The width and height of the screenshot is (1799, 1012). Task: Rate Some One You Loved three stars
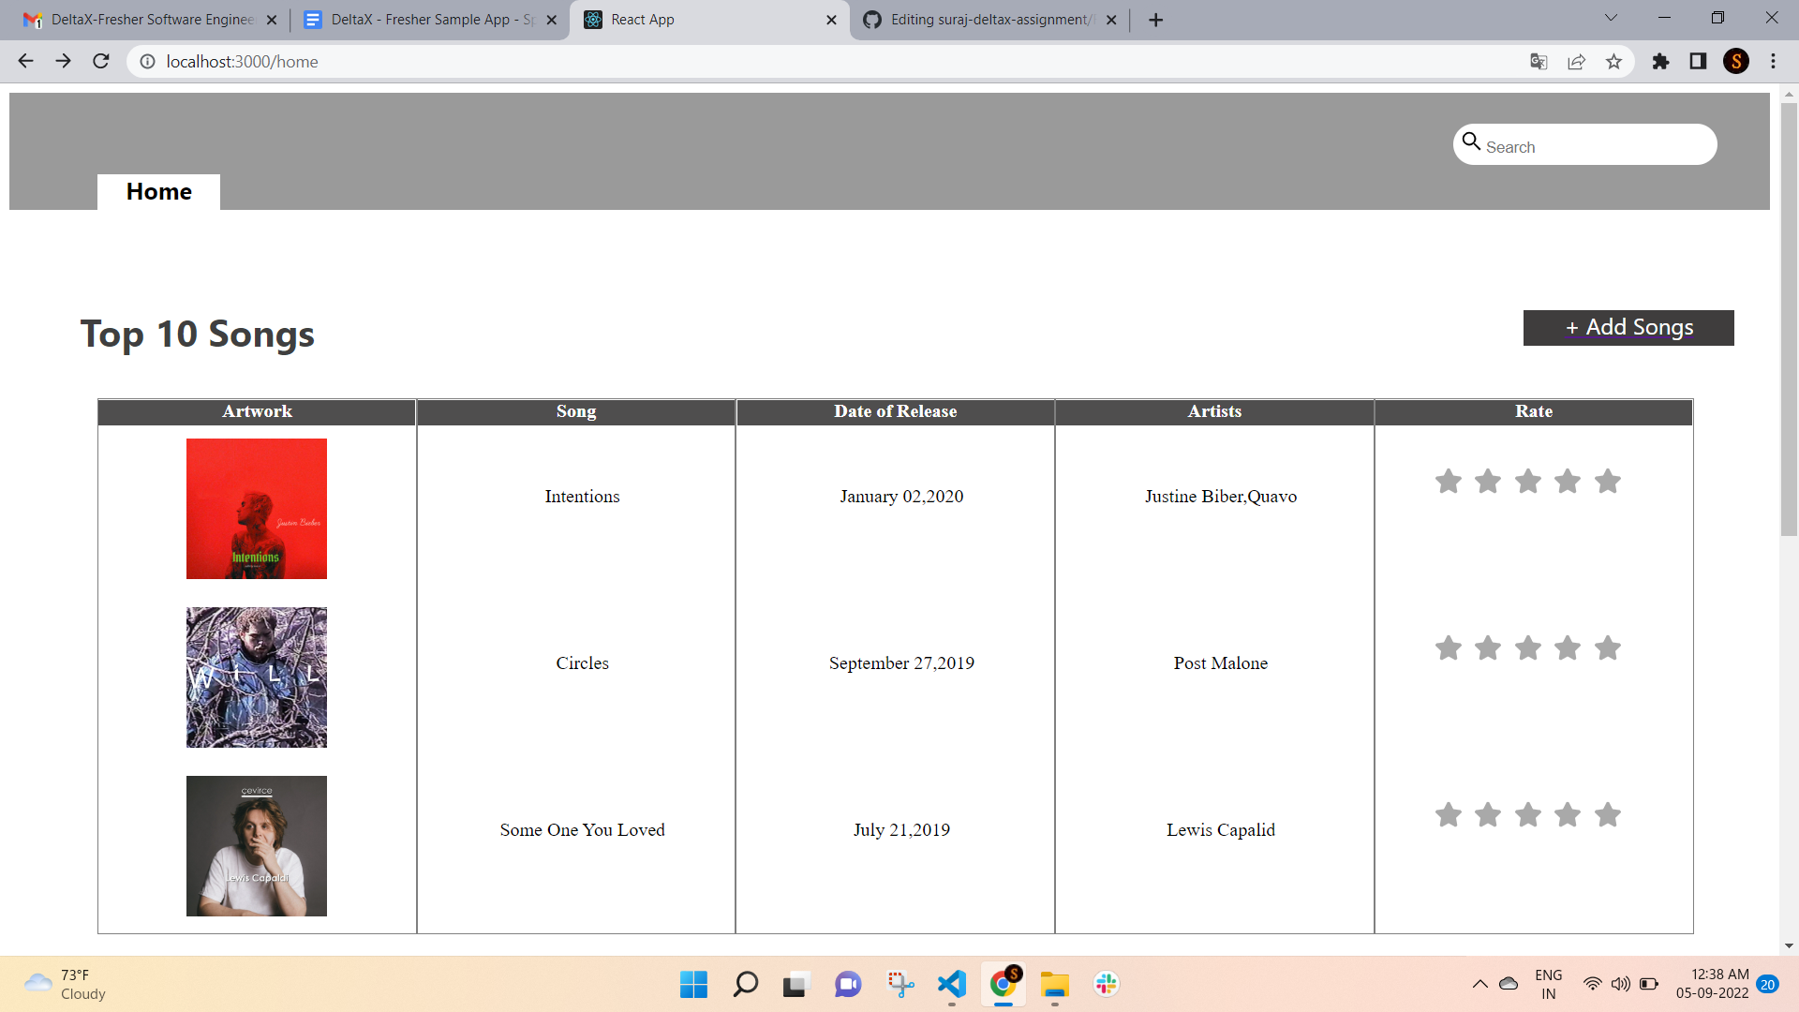[1528, 814]
